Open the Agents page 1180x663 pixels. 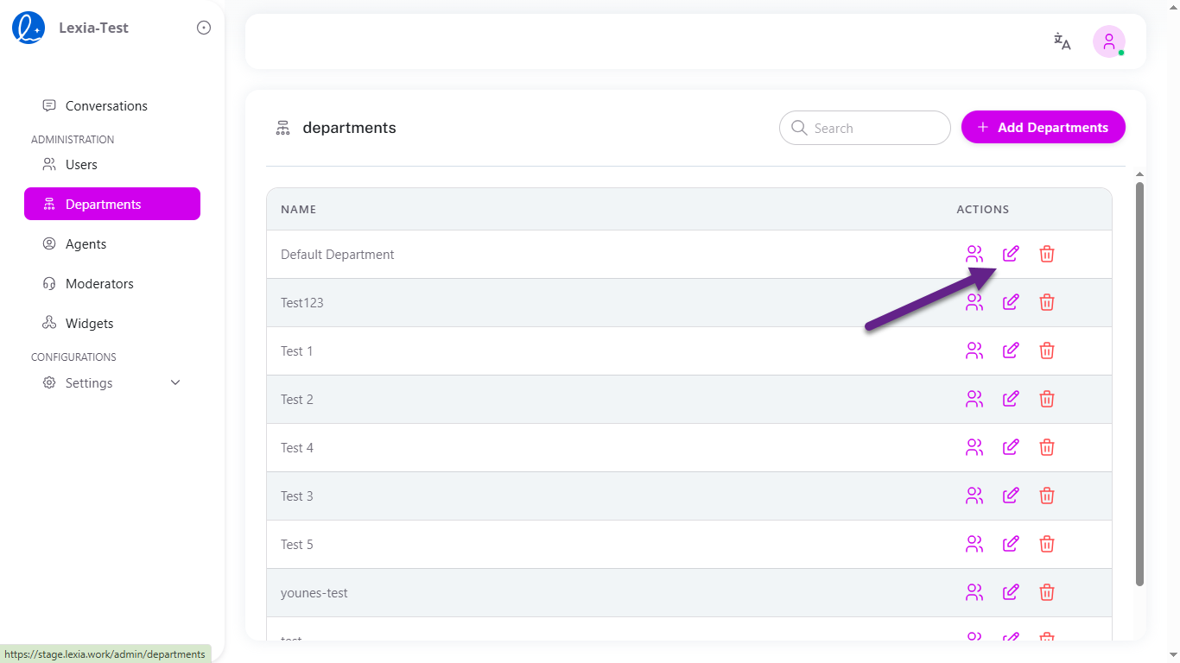86,244
